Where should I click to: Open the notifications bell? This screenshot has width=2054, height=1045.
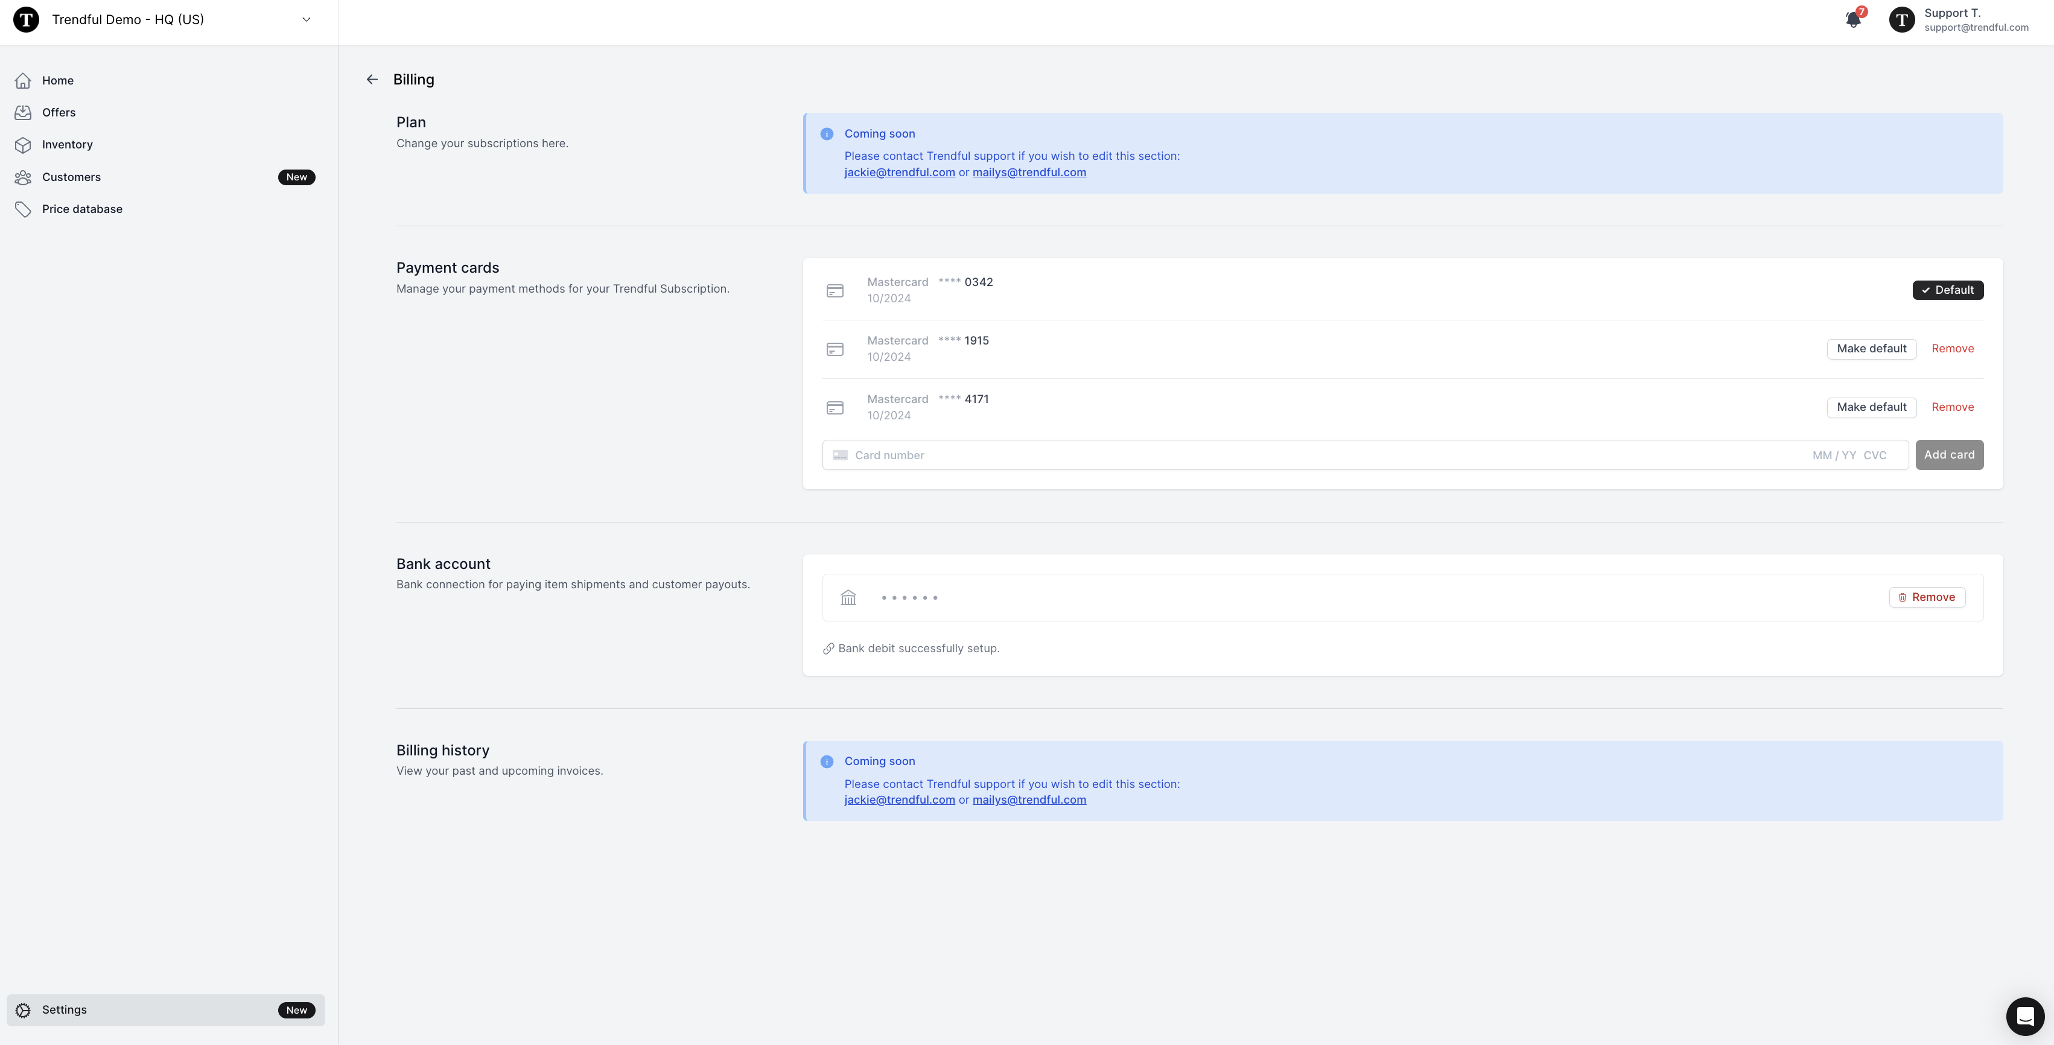tap(1853, 20)
